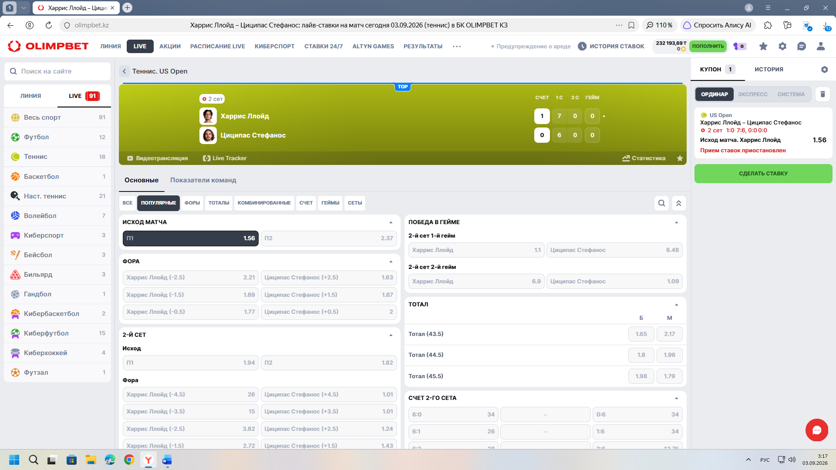836x470 pixels.
Task: Collapse all markets with double chevron
Action: click(x=679, y=203)
